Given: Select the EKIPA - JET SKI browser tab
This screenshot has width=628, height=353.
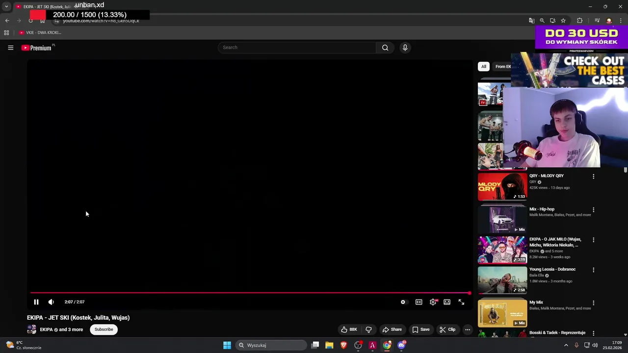Looking at the screenshot, I should [44, 6].
